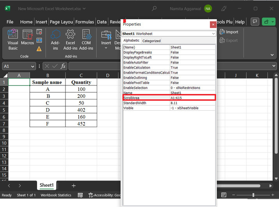
Task: Open the Visual Basic editor
Action: click(x=13, y=39)
